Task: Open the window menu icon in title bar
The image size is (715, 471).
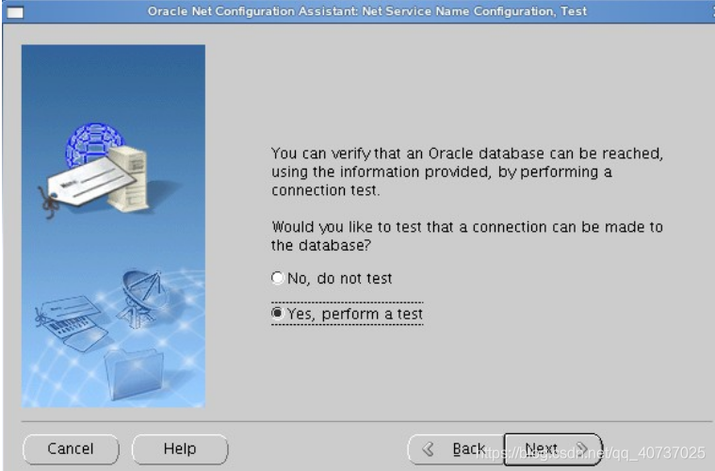Action: point(15,12)
